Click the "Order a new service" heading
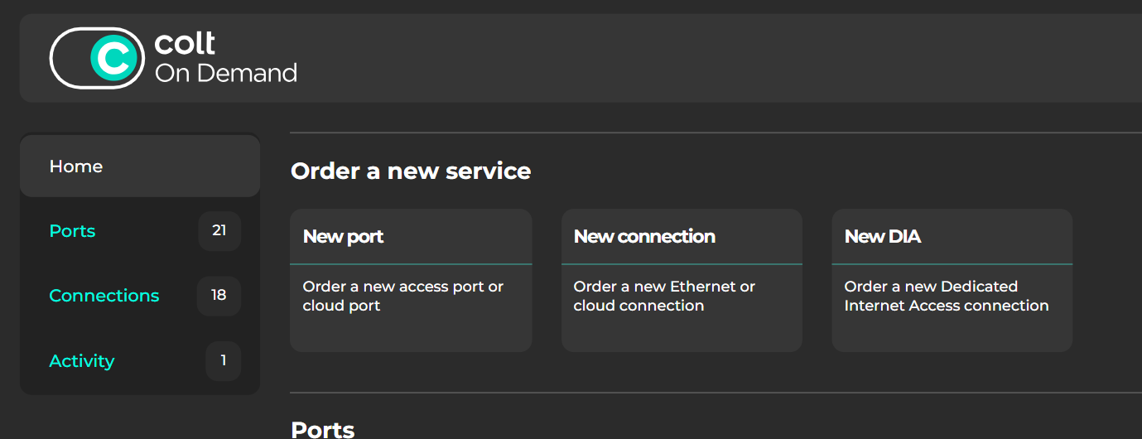1142x439 pixels. (411, 171)
